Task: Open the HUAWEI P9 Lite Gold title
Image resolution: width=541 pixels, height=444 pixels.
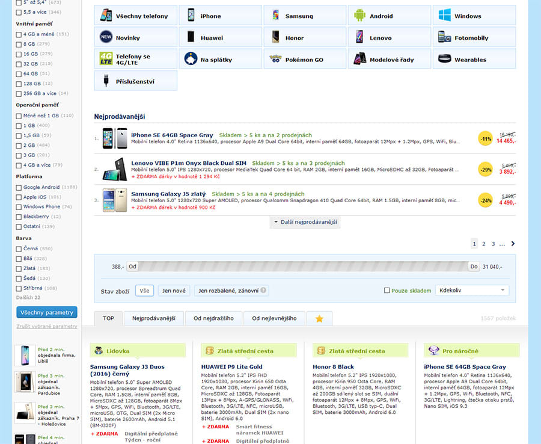Action: 232,366
